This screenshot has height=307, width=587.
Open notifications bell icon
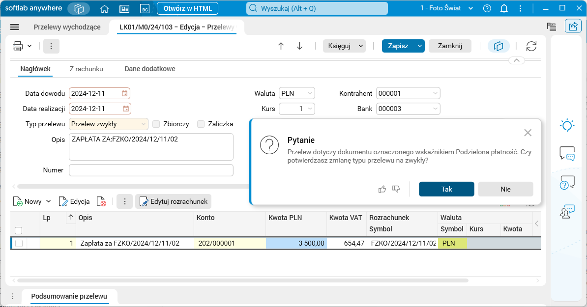click(x=504, y=8)
